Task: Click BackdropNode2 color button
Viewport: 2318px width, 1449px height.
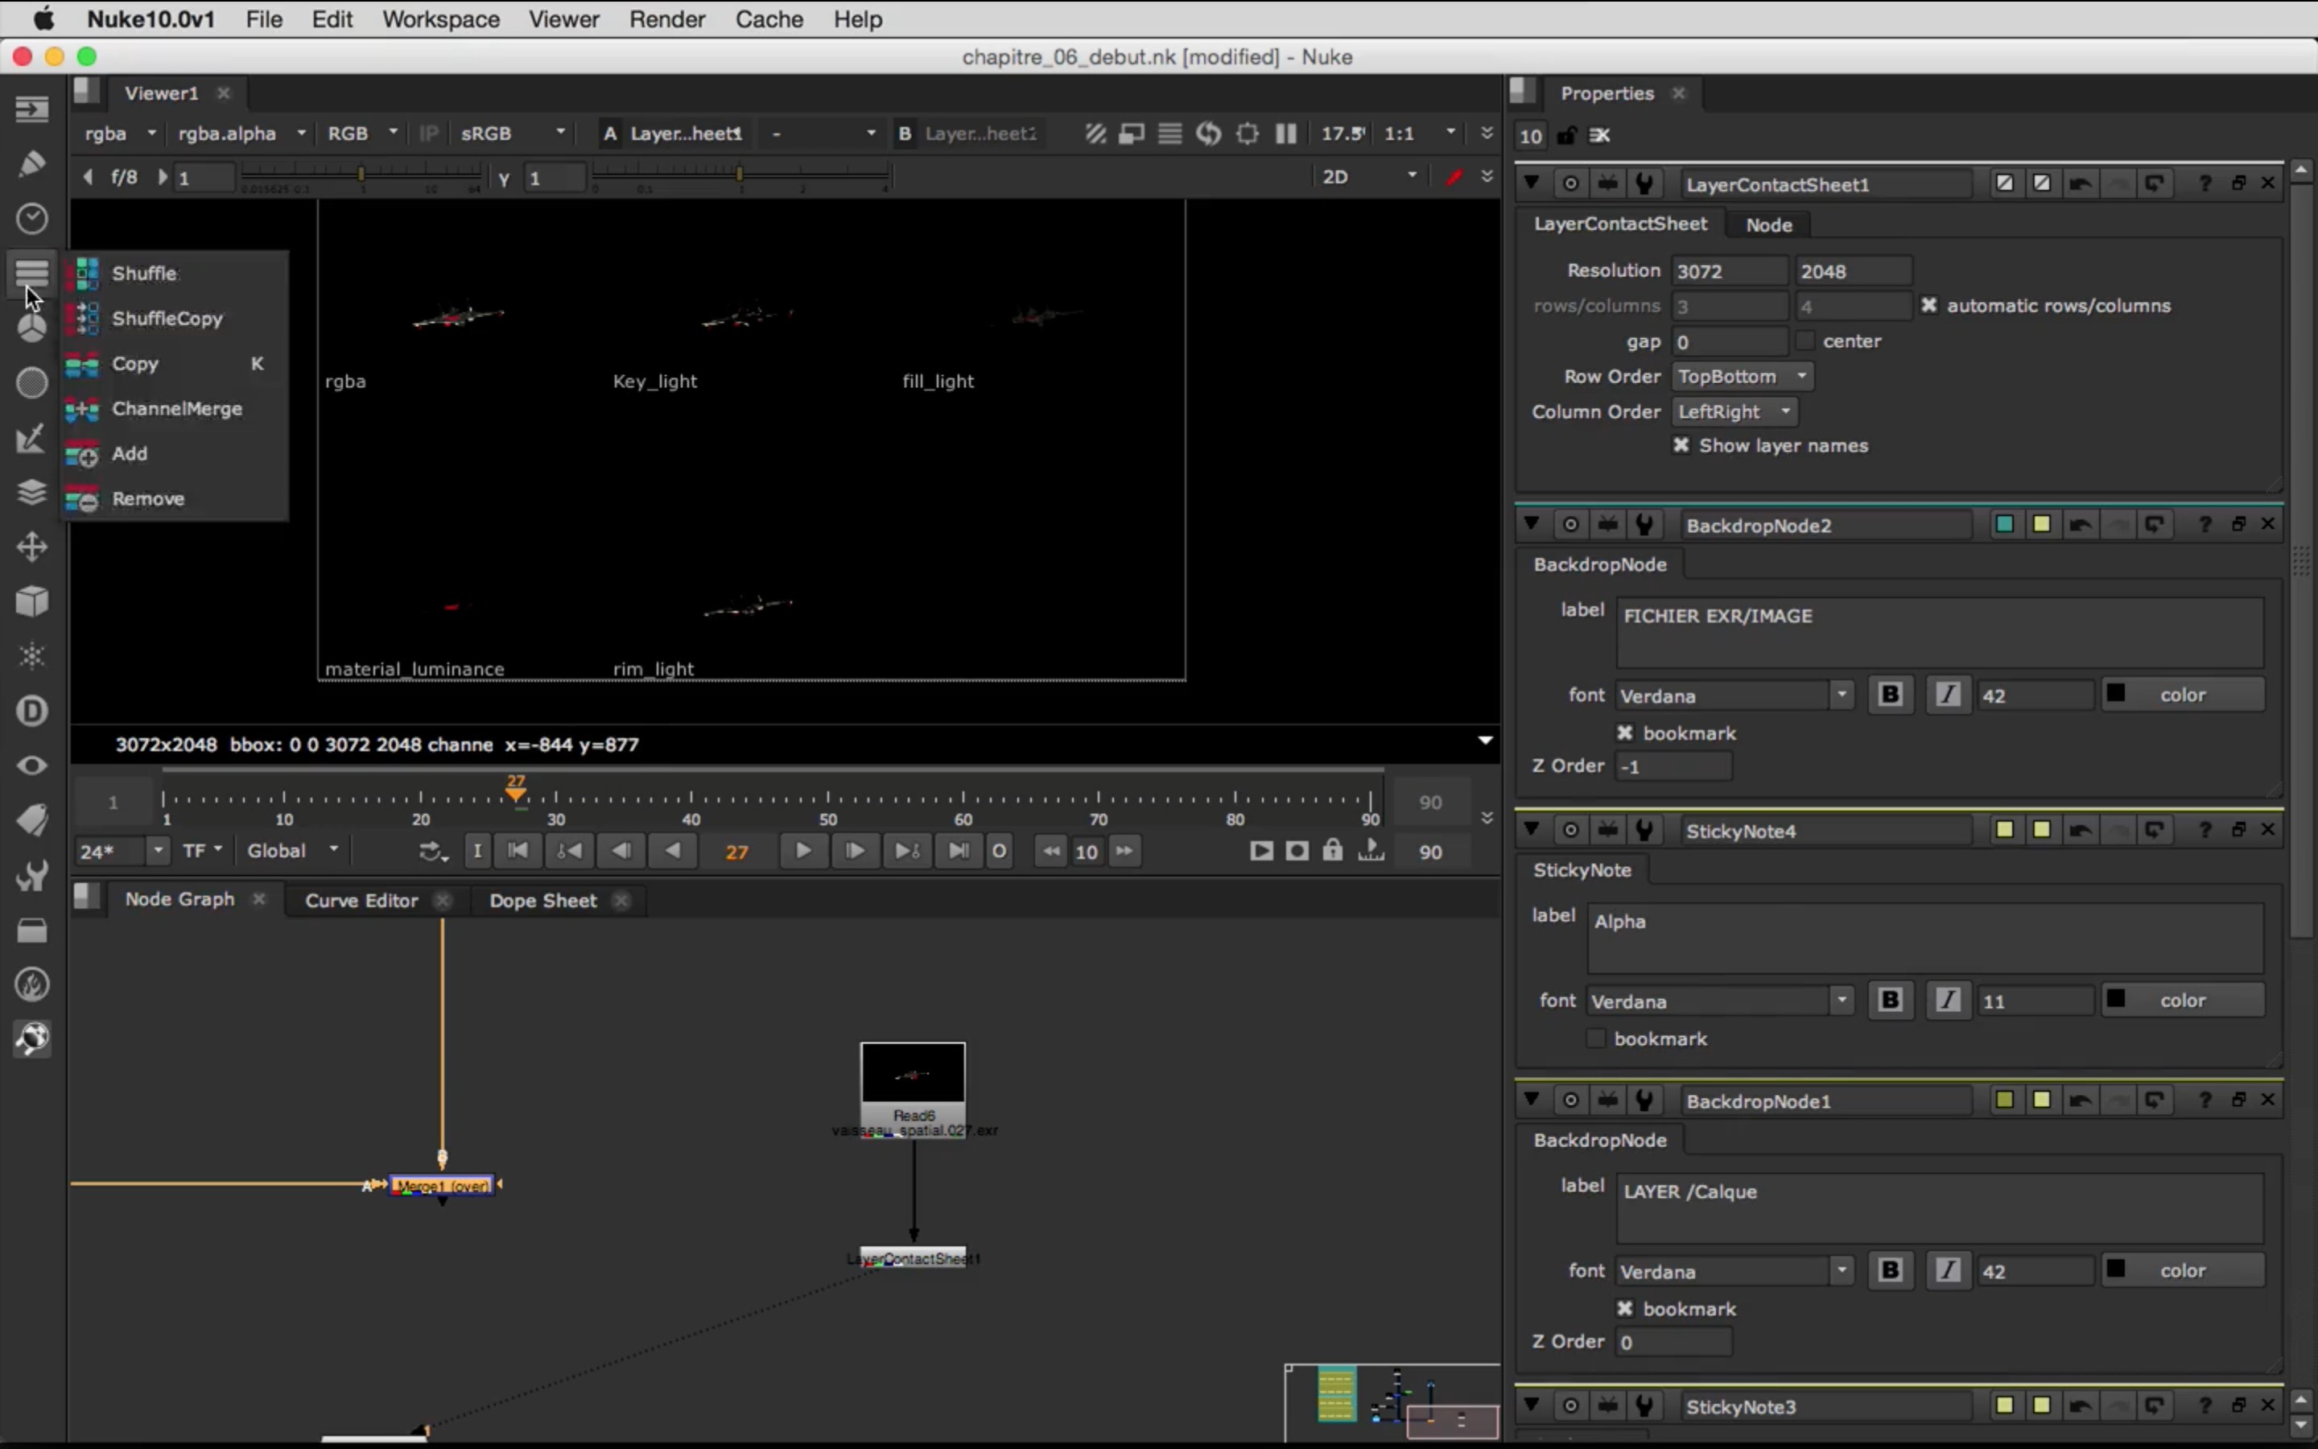Action: (x=2183, y=695)
